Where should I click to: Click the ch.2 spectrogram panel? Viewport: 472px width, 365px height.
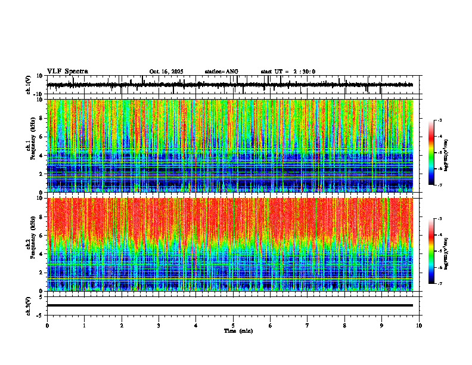tap(229, 245)
